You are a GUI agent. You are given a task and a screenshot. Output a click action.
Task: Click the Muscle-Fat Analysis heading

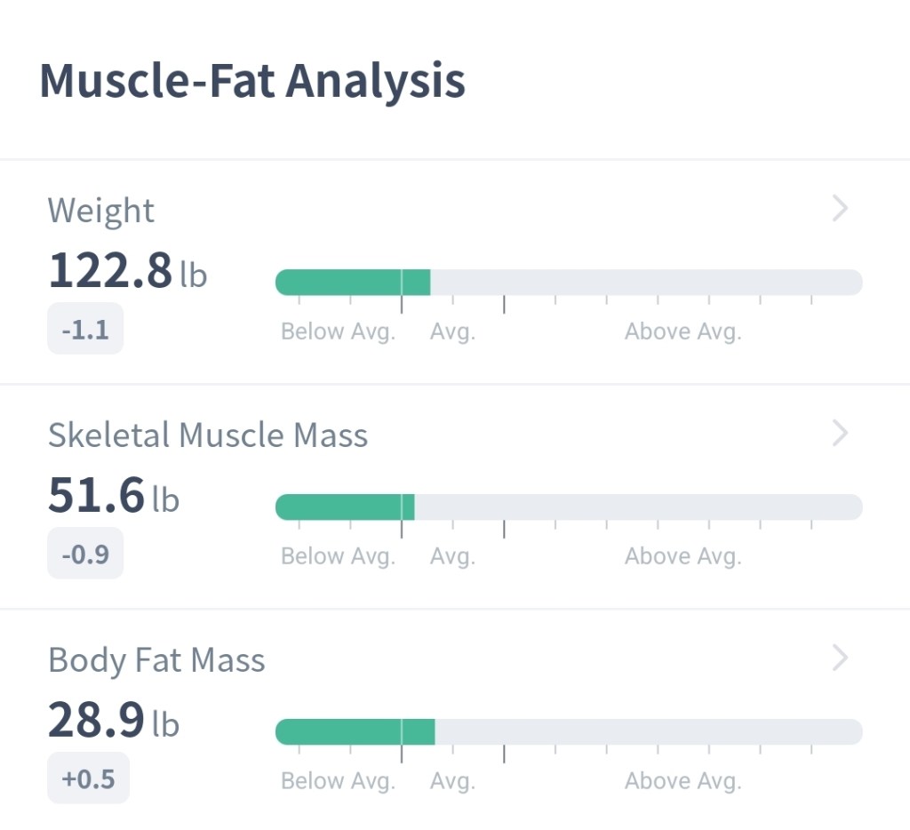pos(252,81)
